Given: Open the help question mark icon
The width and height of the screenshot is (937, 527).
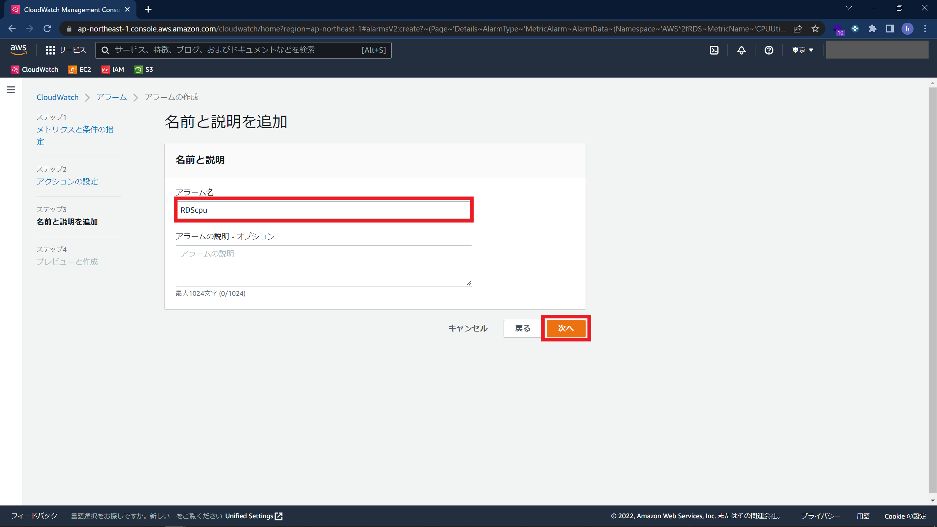Looking at the screenshot, I should tap(769, 50).
